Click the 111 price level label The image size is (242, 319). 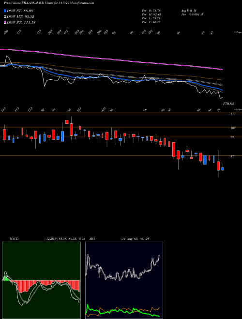coord(233,114)
